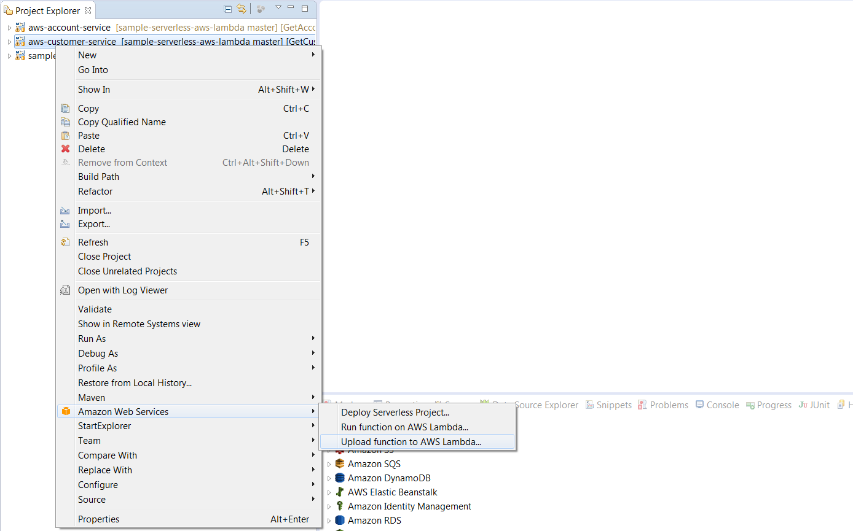
Task: Open the Source submenu
Action: (189, 500)
